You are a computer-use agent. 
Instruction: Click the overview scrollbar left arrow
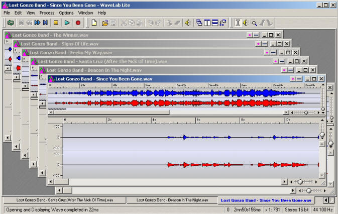(x=51, y=113)
